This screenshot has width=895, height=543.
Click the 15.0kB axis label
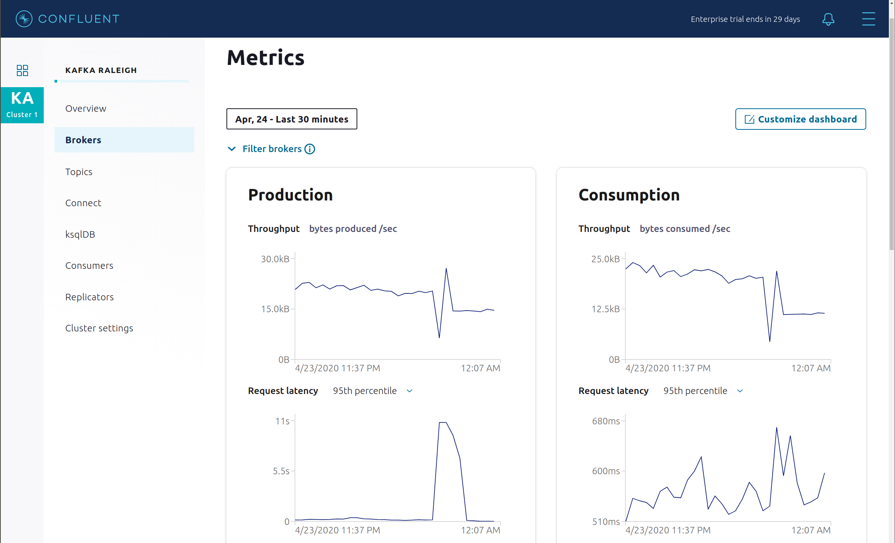[x=275, y=309]
